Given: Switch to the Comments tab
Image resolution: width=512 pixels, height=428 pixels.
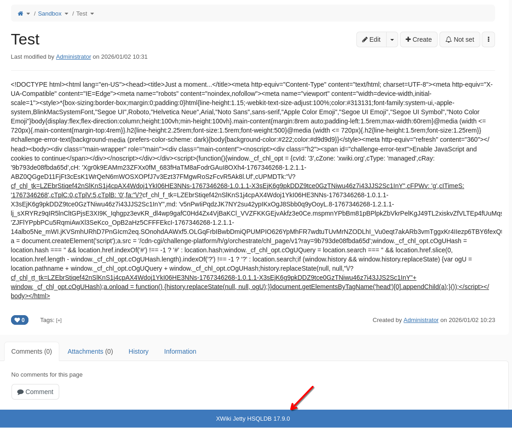Looking at the screenshot, I should click(x=32, y=351).
